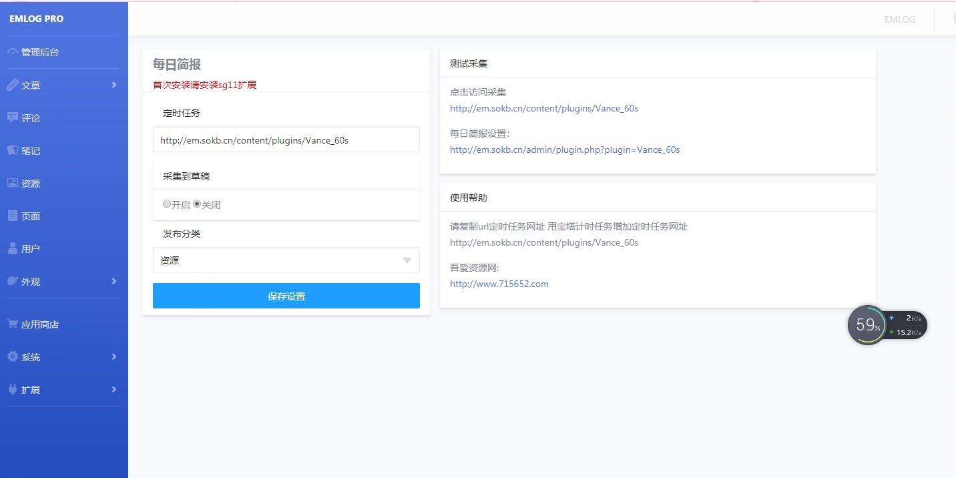This screenshot has width=956, height=478.
Task: Expand the 系统 (System) sidebar menu
Action: pos(29,356)
